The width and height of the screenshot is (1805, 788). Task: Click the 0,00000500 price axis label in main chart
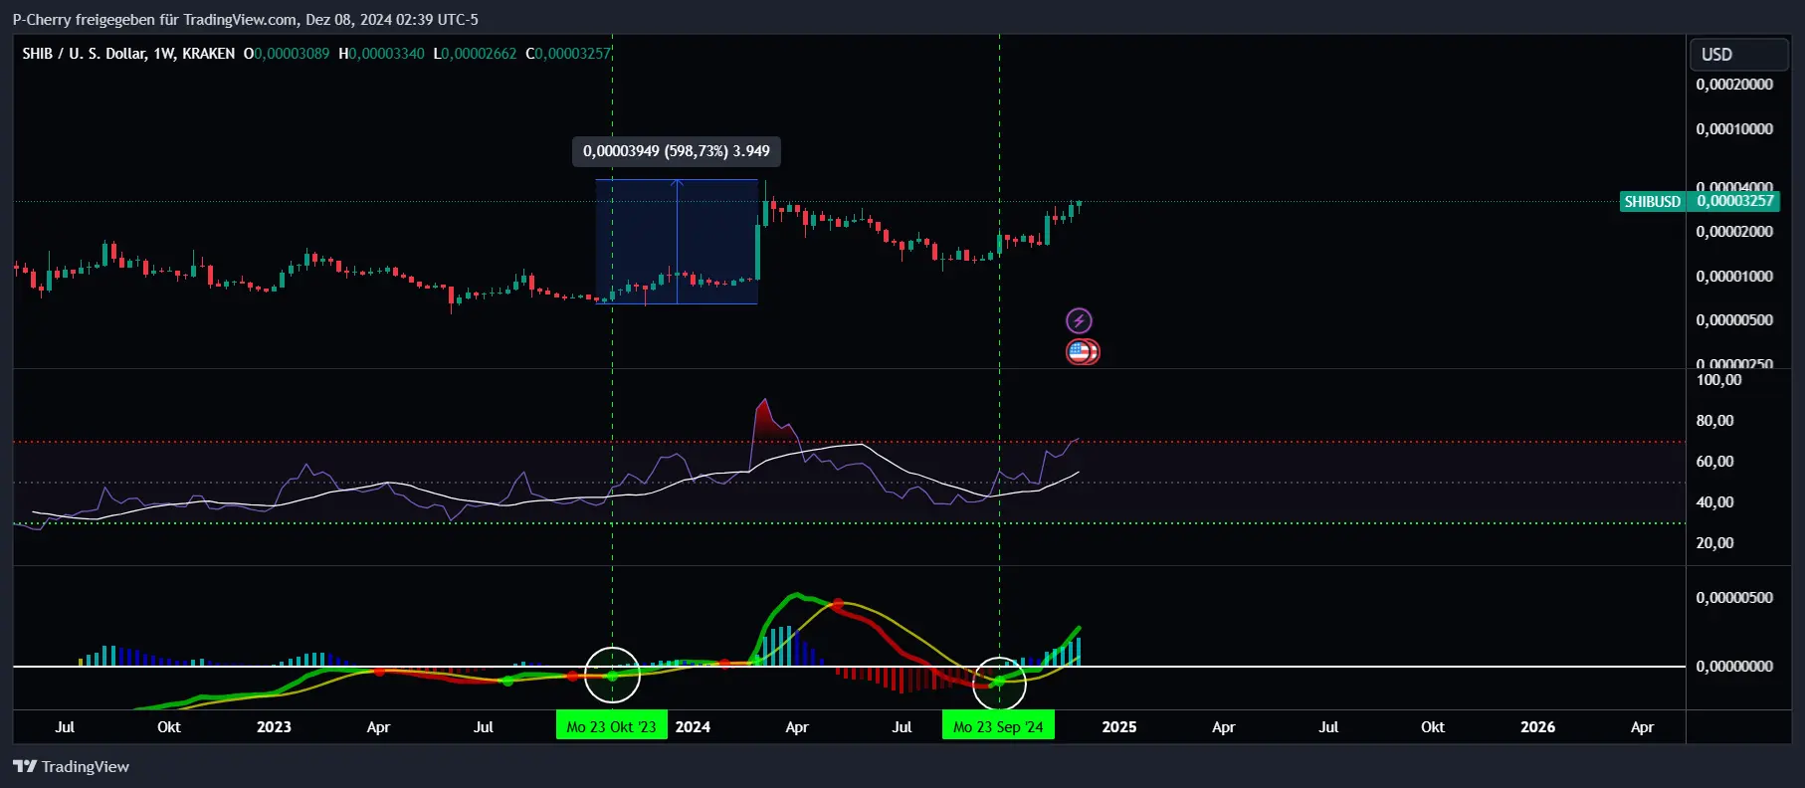click(1734, 320)
